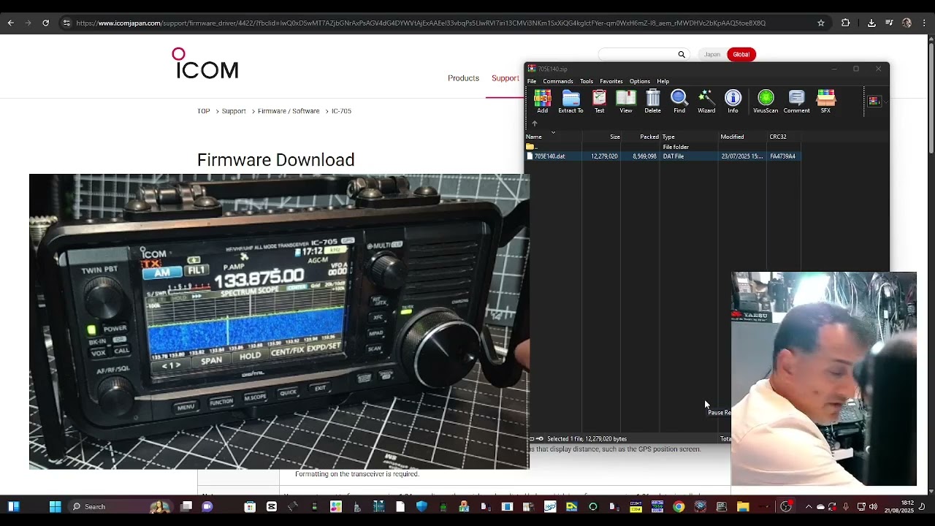935x526 pixels.
Task: Click the IC-705 radio video overlay
Action: tap(279, 321)
